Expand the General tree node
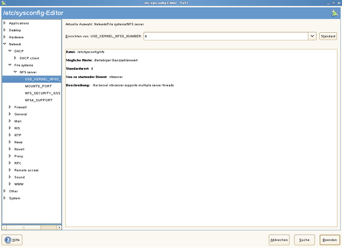Viewport: 342px width, 248px height. tap(10, 114)
